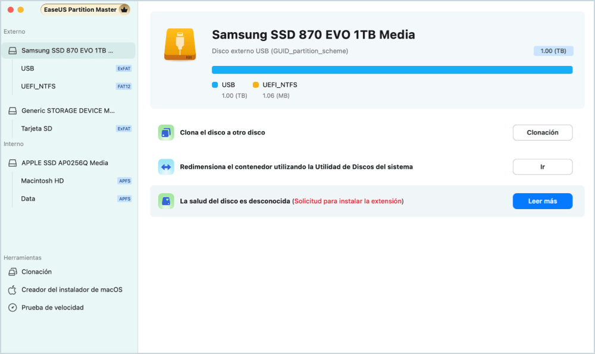
Task: Click 'Clona el disco a otro disco' text
Action: [x=223, y=132]
